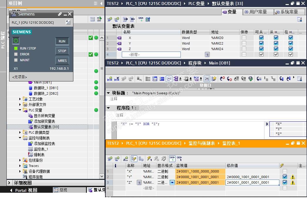Insert row icon in variable table toolbar
Screen dimensions: 307x198
110,19
